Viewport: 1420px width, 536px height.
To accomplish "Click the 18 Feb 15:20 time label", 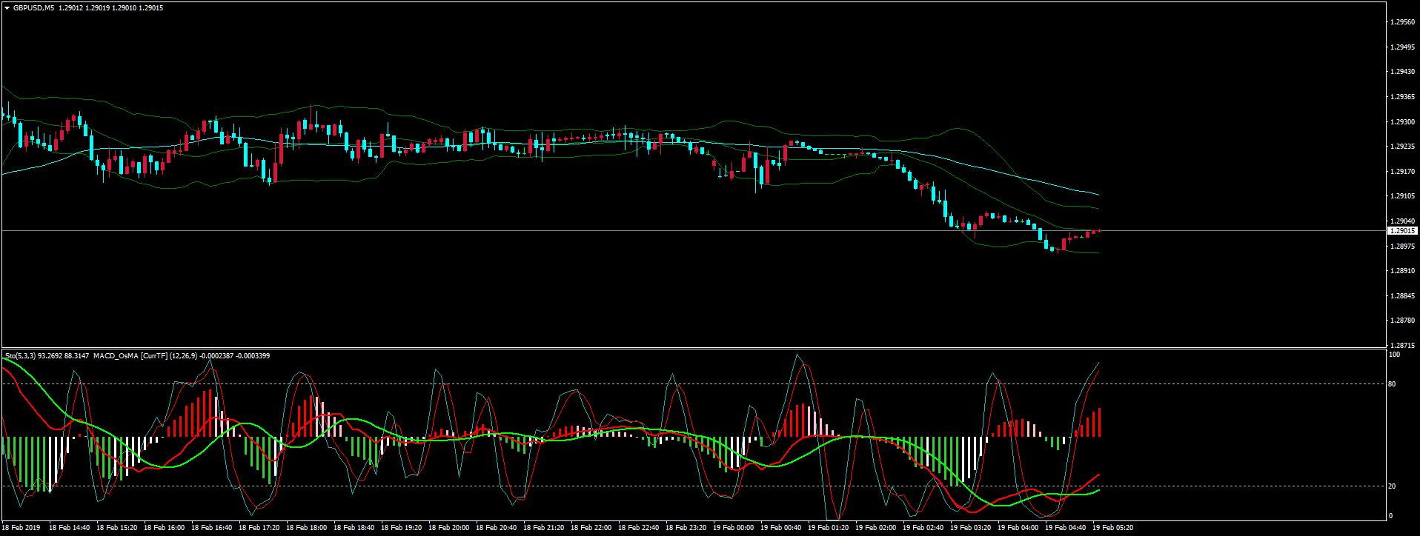I will click(x=116, y=529).
